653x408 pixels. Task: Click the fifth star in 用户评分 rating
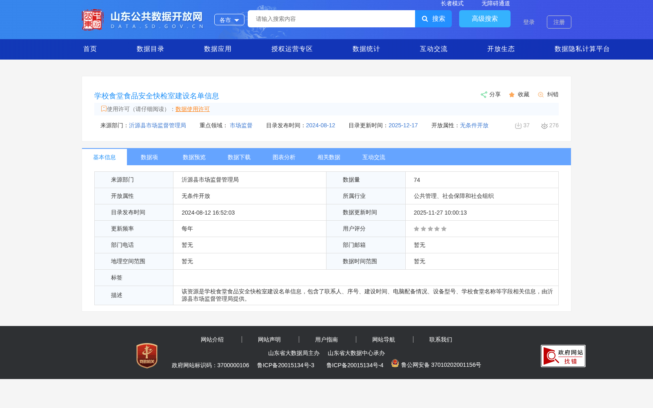pyautogui.click(x=444, y=229)
